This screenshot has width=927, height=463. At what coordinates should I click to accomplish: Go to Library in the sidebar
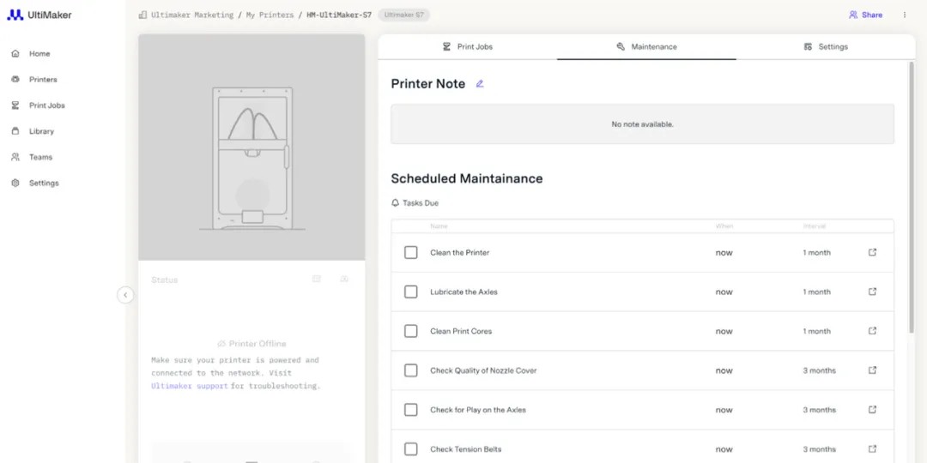tap(41, 131)
